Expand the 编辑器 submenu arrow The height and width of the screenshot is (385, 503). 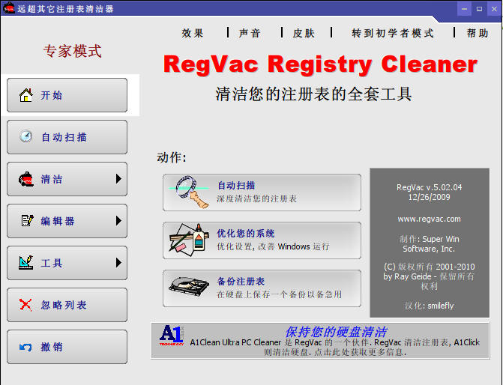click(x=118, y=220)
